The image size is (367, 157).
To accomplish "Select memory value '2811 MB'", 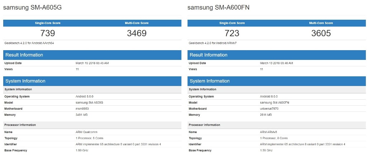I will pyautogui.click(x=266, y=115).
